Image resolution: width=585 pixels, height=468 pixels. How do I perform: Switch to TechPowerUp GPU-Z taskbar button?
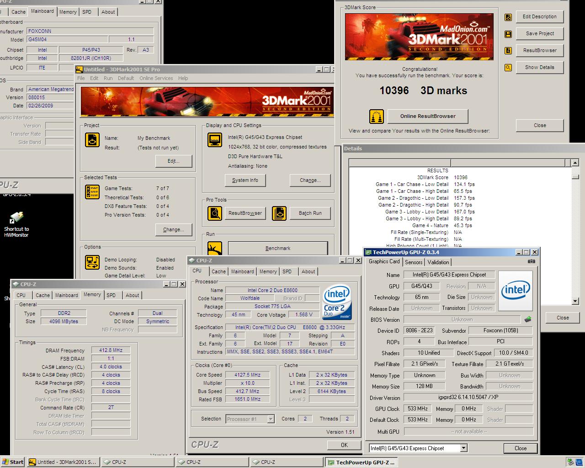(362, 462)
